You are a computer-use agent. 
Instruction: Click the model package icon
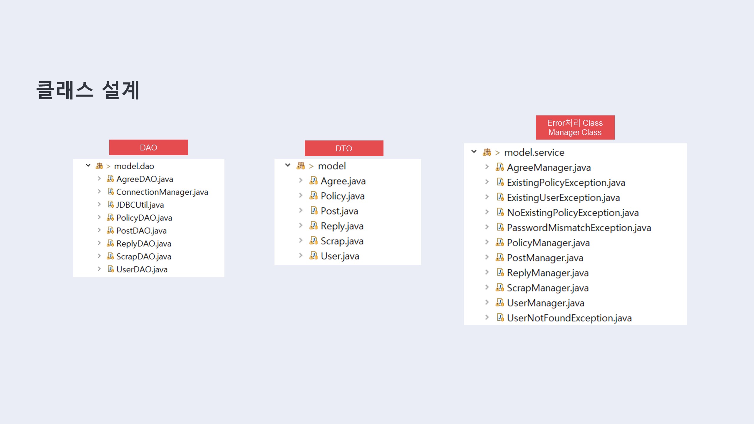[301, 166]
